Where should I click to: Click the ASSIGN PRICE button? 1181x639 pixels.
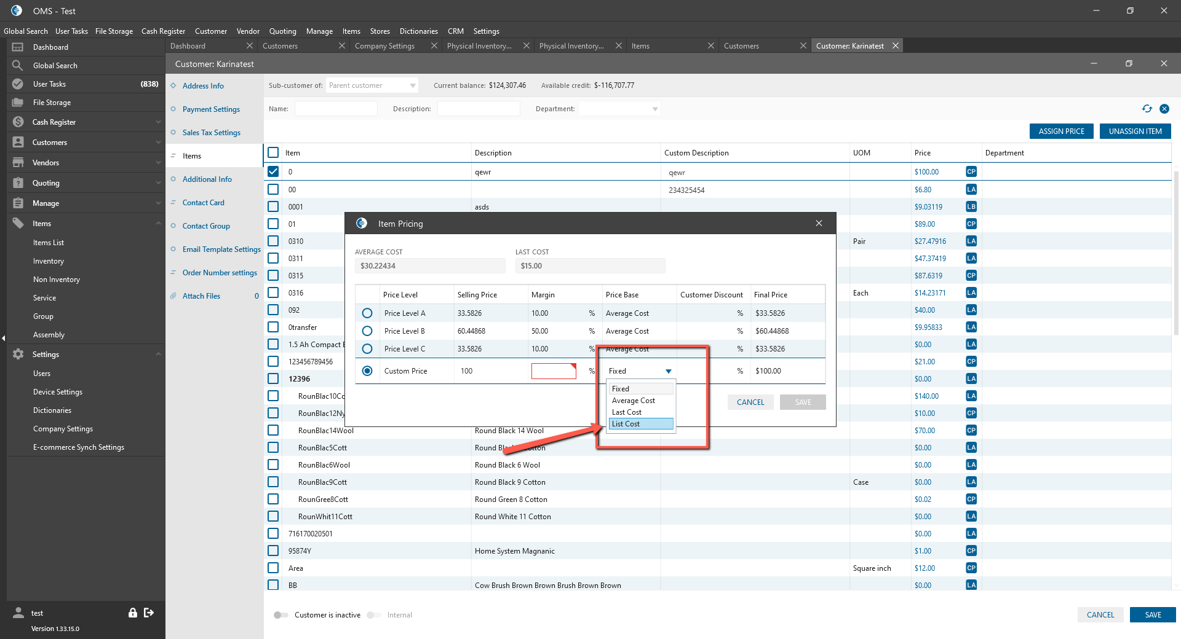point(1061,131)
